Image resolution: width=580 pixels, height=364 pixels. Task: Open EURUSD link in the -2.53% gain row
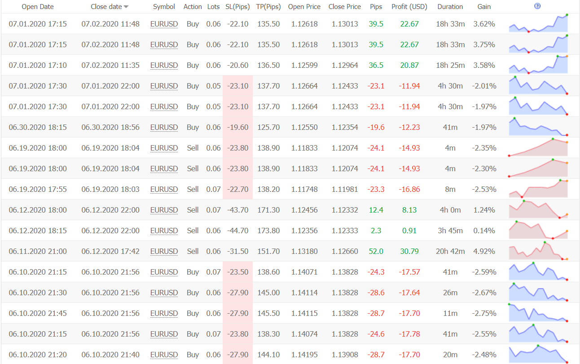pyautogui.click(x=164, y=189)
